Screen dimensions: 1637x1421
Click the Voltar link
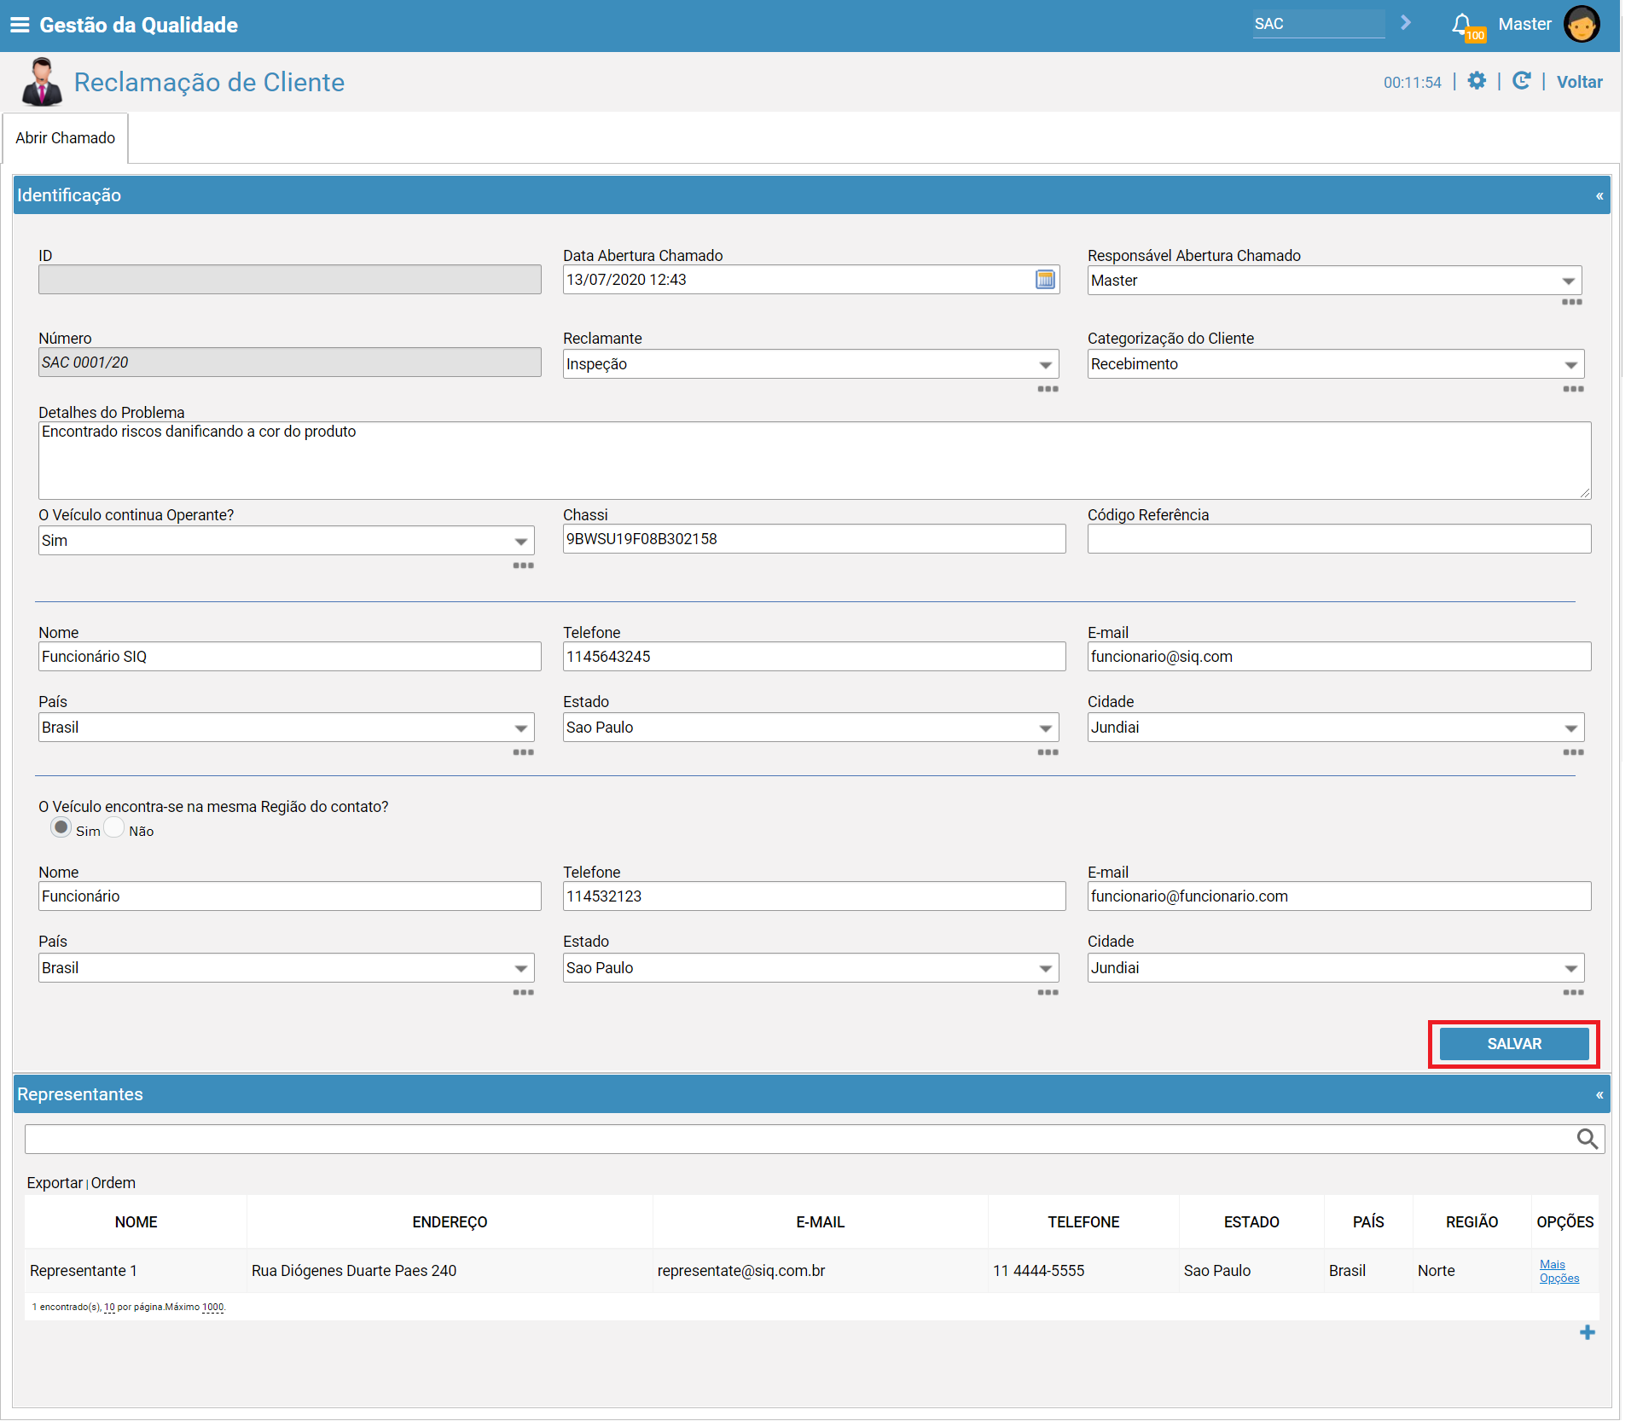[x=1579, y=82]
